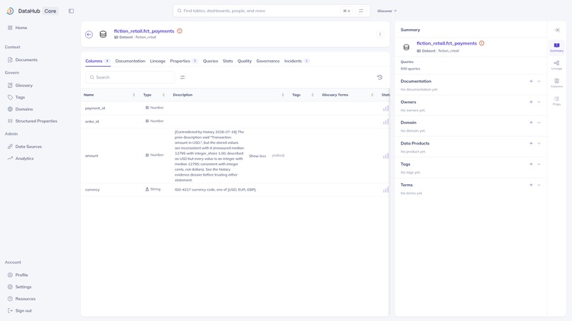Switch to the Incidents tab

297,61
